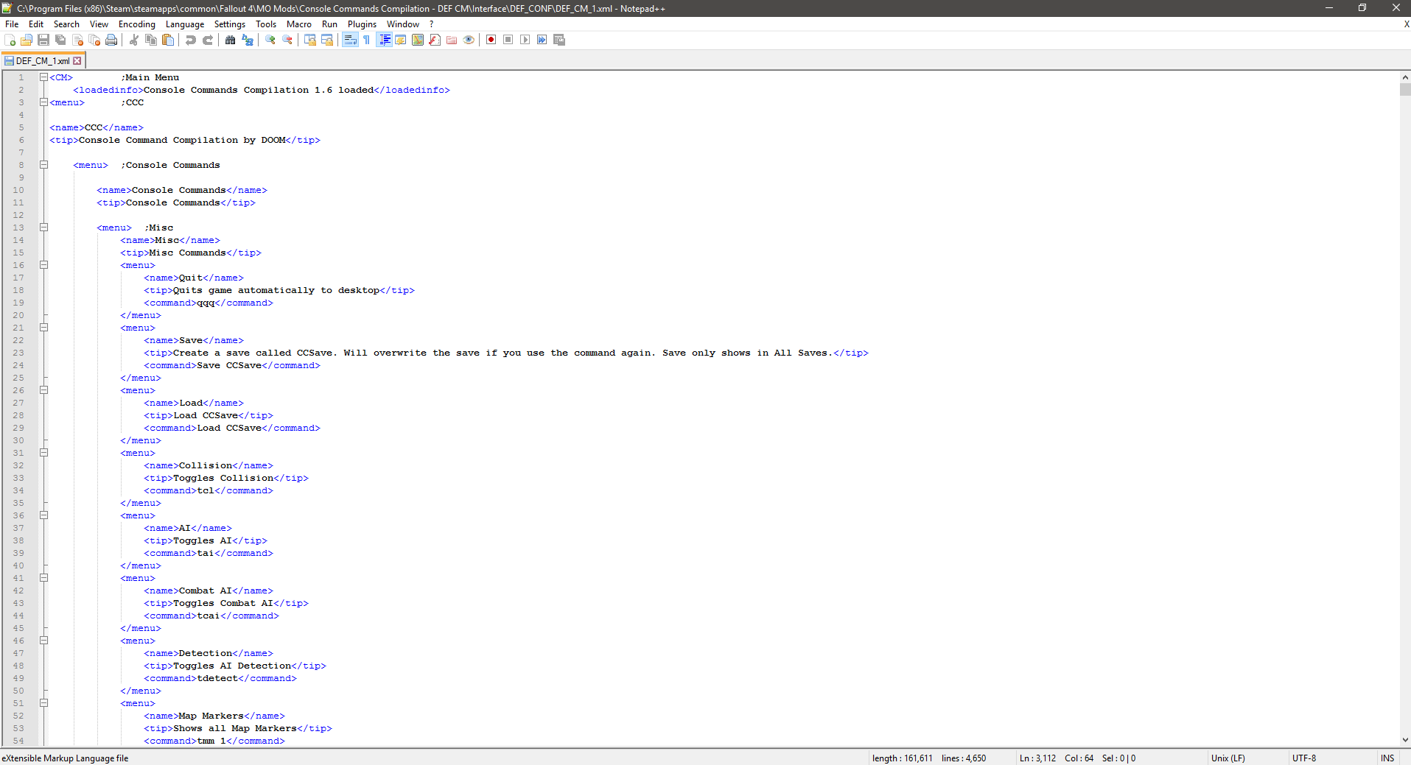Click the vertical scrollbar down arrow
The image size is (1411, 765).
(1404, 740)
